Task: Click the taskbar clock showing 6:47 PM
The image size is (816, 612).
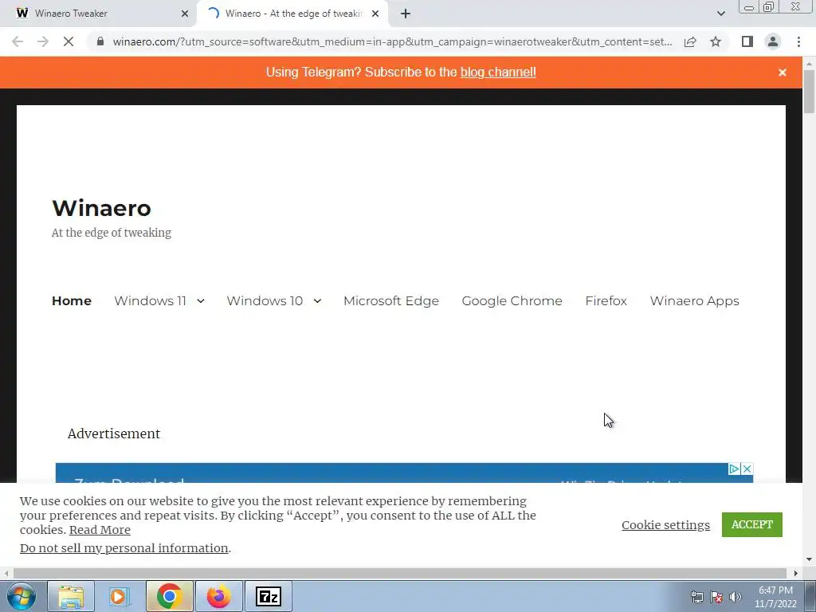Action: (775, 597)
